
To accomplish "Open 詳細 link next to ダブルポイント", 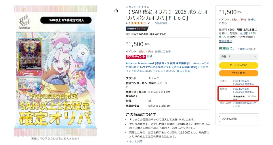I will (150, 57).
